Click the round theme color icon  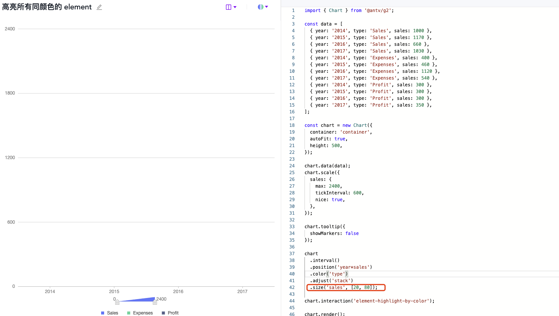click(x=261, y=7)
